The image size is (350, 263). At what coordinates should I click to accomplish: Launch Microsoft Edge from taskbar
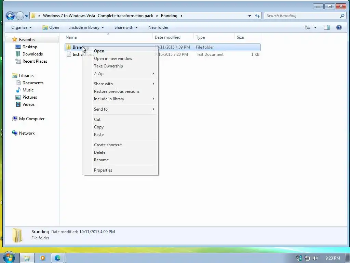pyautogui.click(x=57, y=258)
